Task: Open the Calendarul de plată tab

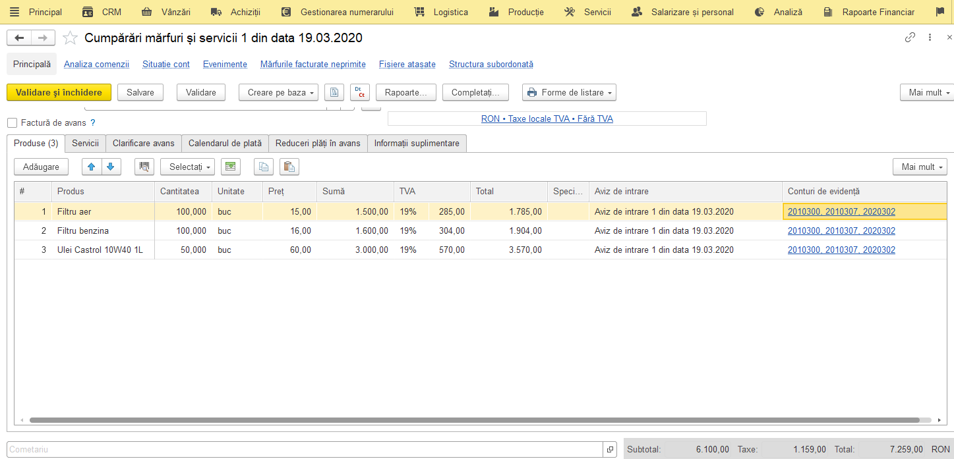Action: (225, 143)
